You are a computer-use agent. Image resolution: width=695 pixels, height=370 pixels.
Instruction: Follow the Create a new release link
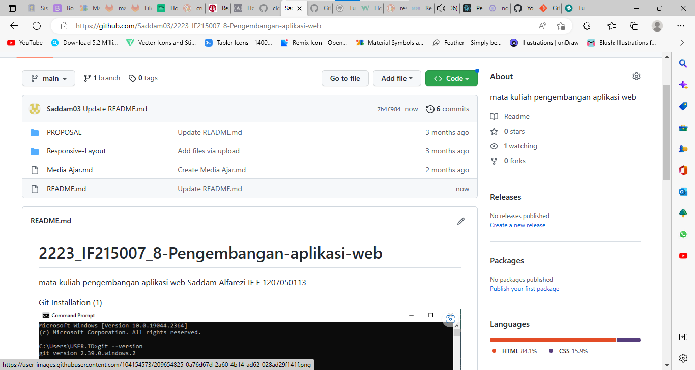pyautogui.click(x=517, y=225)
